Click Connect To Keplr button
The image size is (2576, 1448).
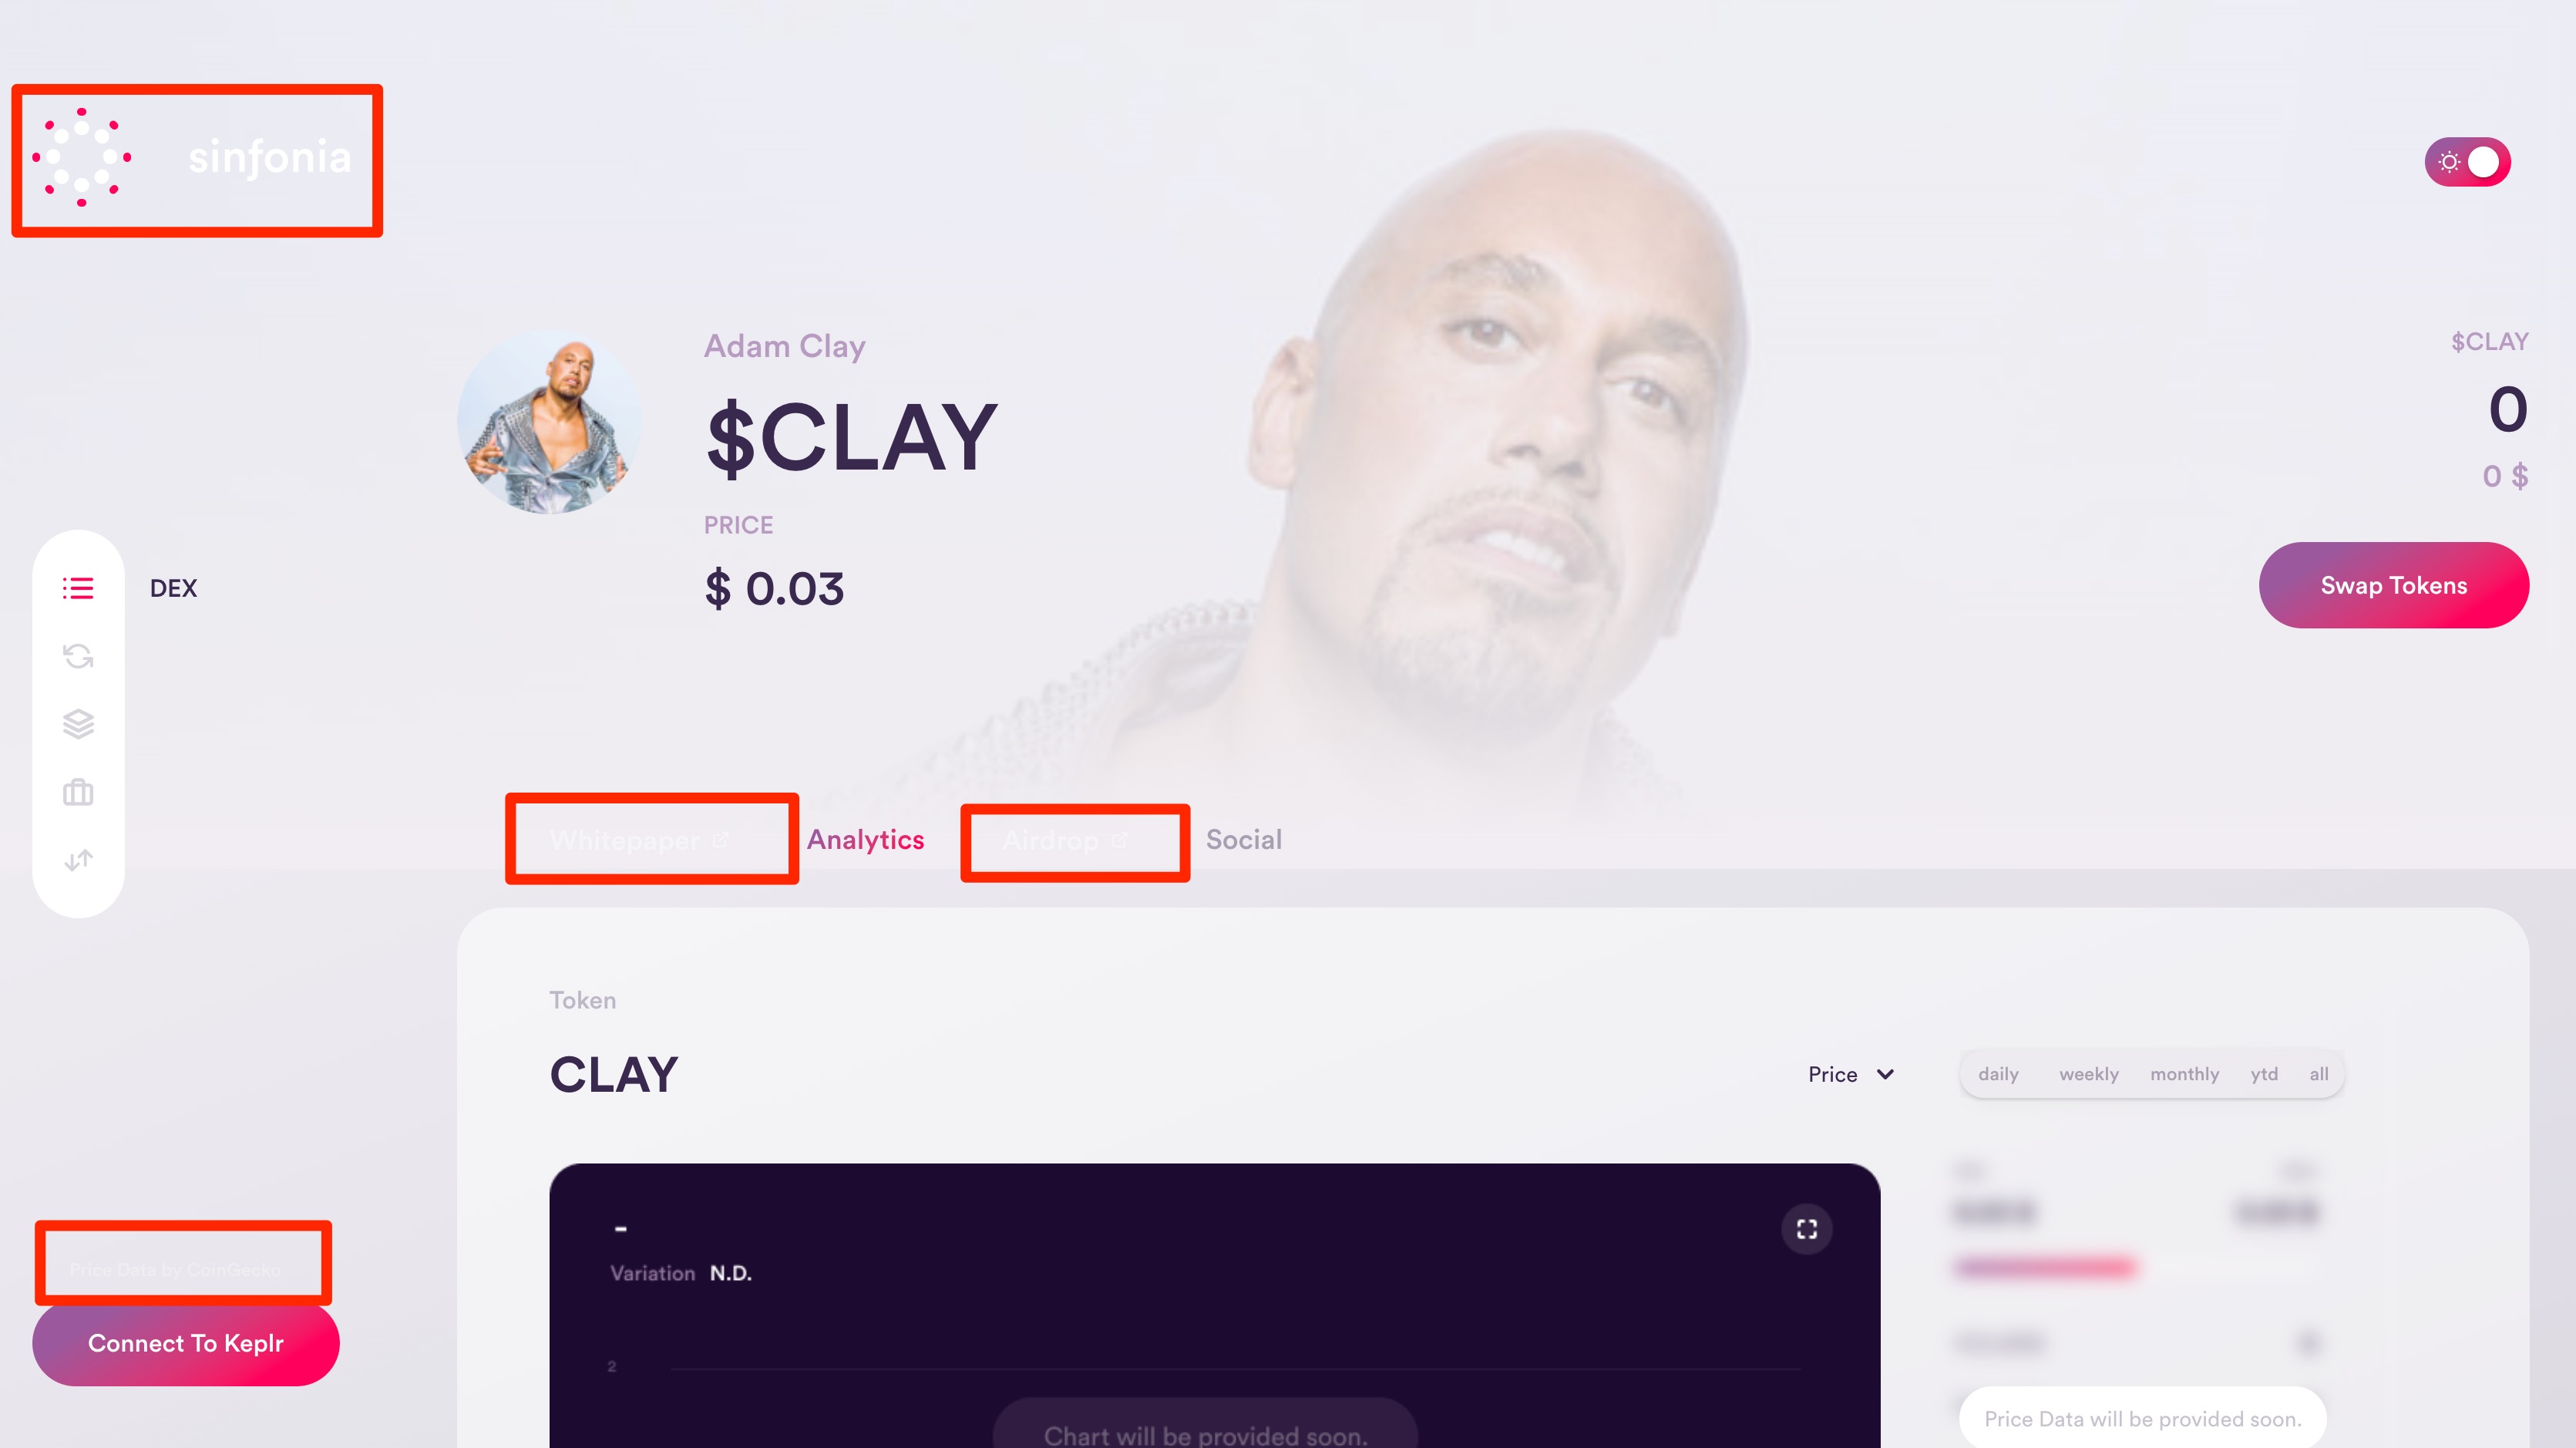(x=186, y=1343)
